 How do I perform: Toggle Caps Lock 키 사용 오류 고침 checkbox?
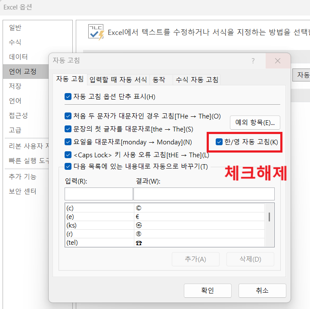(68, 155)
